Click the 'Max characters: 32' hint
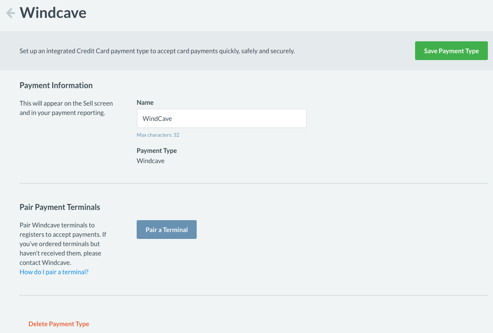 click(158, 135)
